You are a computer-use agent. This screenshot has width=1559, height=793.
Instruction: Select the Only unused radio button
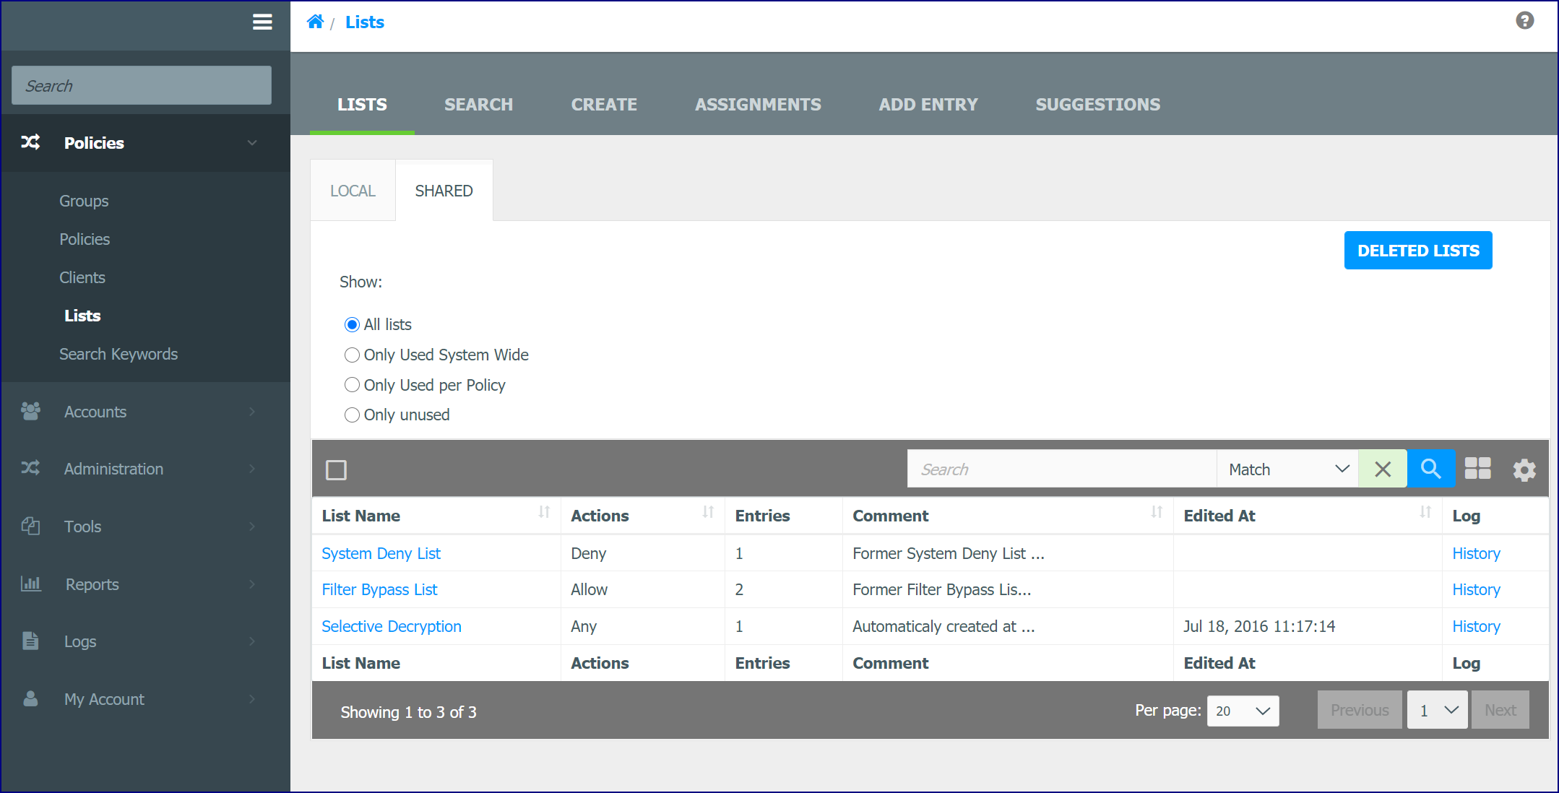click(x=352, y=415)
